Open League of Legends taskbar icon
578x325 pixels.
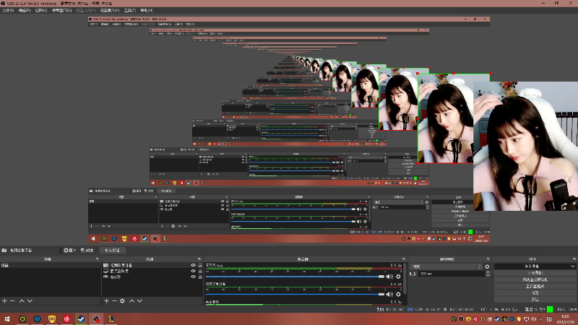tap(111, 318)
